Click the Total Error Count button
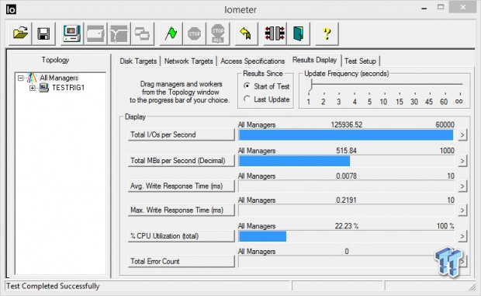Image resolution: width=481 pixels, height=296 pixels. click(182, 261)
